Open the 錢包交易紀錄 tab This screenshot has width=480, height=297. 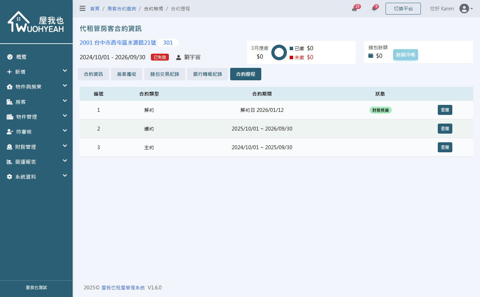pos(164,74)
